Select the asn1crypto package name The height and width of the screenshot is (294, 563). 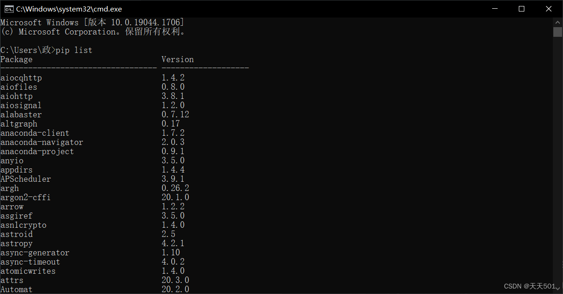coord(23,225)
